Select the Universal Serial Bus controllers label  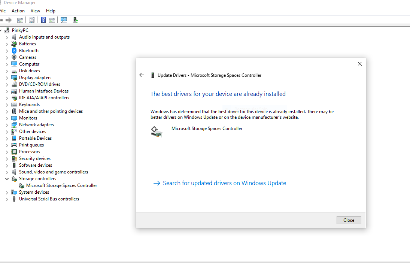pos(49,199)
